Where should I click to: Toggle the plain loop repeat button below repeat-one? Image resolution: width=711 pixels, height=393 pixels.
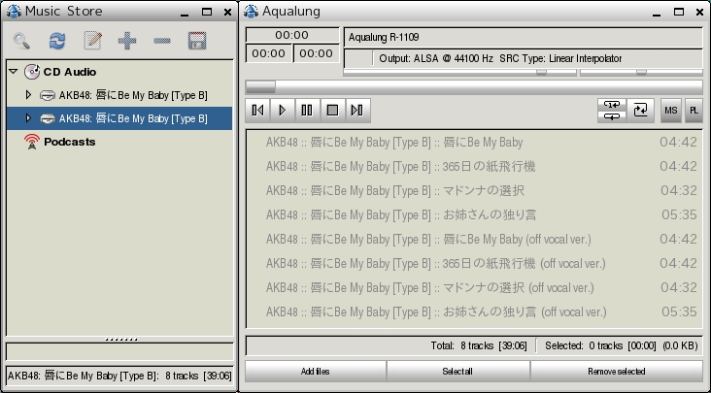(x=612, y=116)
